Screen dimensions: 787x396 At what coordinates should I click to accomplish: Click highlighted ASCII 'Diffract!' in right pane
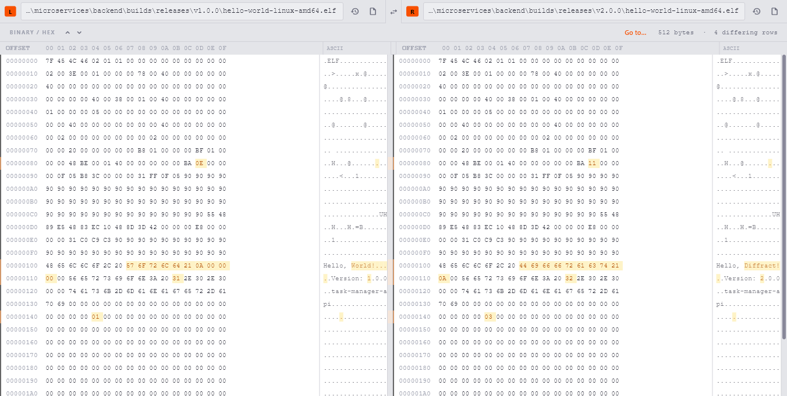click(762, 266)
